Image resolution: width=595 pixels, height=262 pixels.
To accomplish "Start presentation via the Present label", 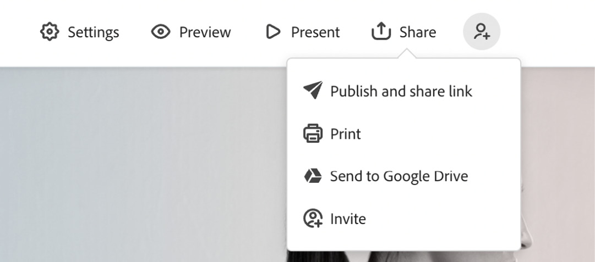I will 315,32.
